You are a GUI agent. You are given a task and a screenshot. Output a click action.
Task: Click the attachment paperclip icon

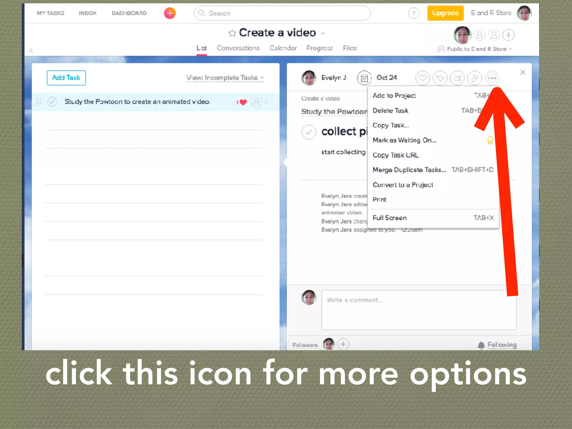pyautogui.click(x=475, y=78)
